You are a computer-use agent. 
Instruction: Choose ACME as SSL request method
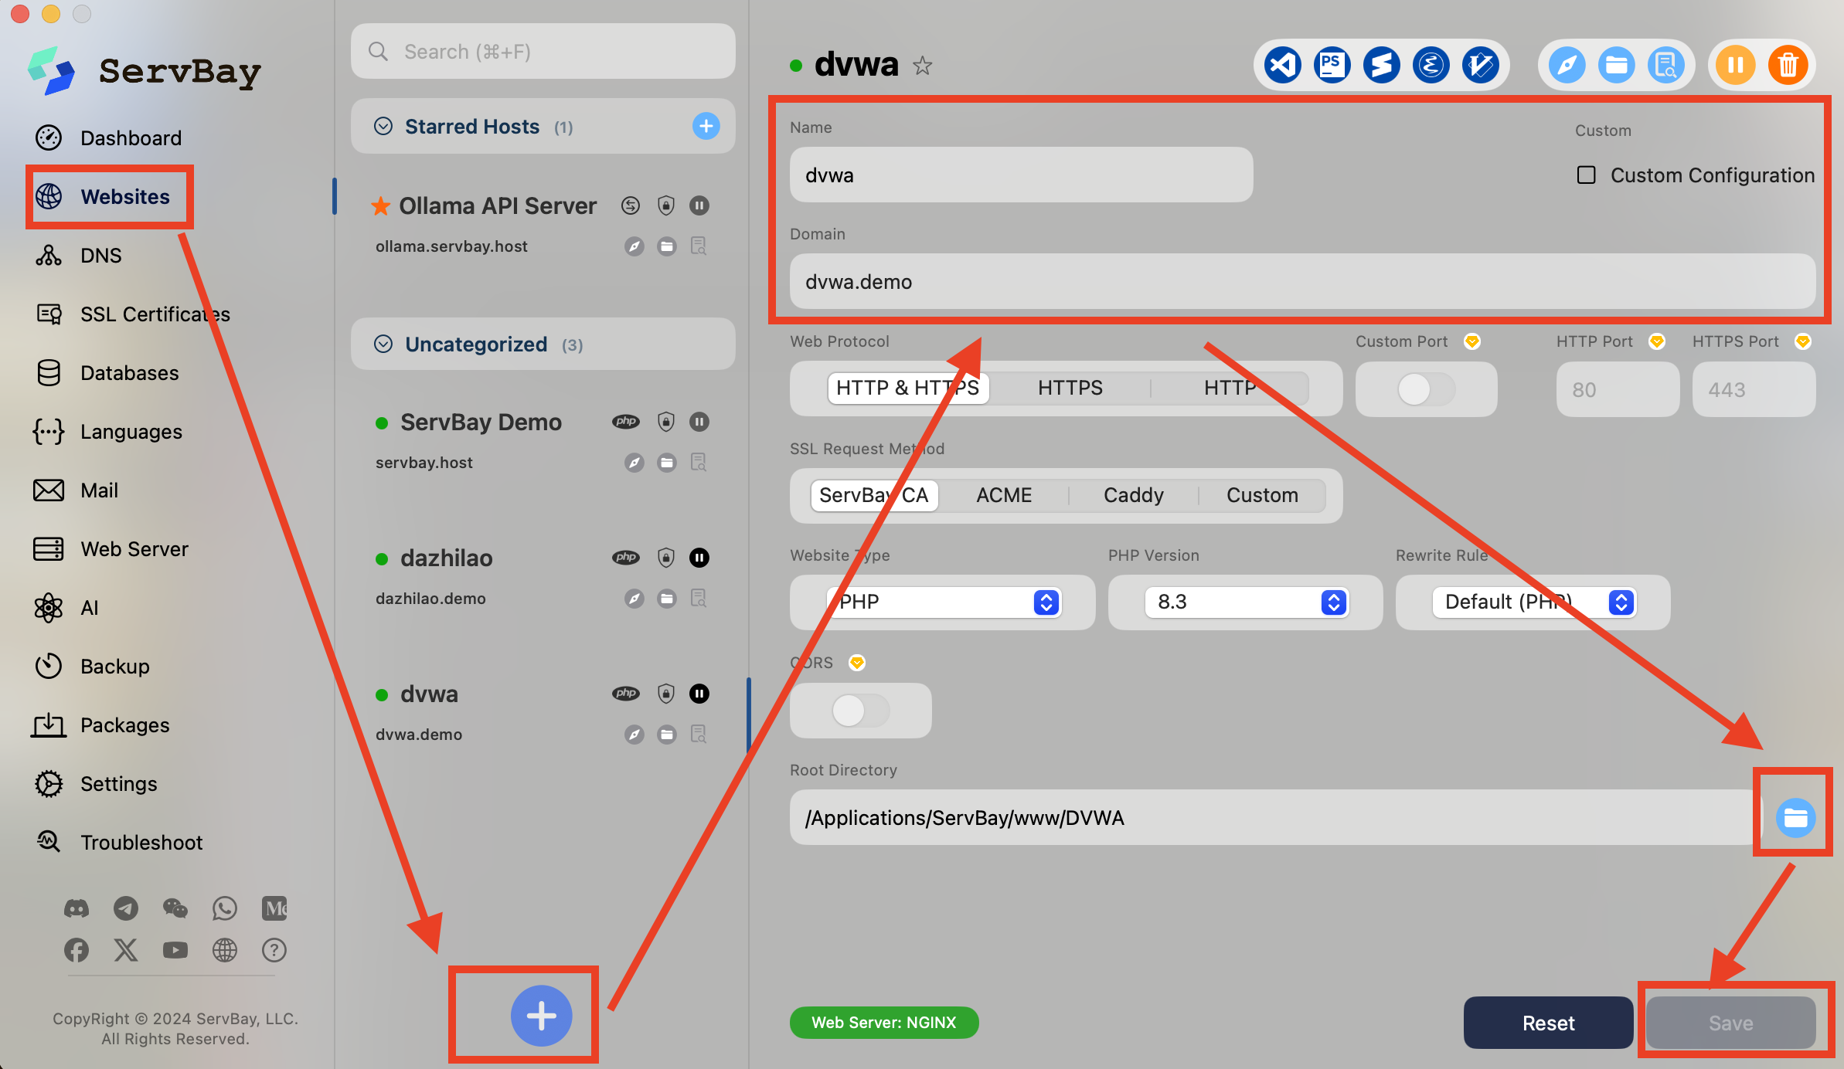tap(1003, 495)
